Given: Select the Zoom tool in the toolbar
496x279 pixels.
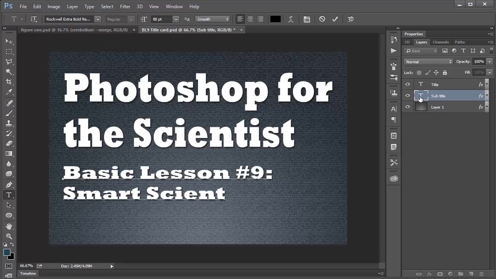Looking at the screenshot, I should (9, 236).
